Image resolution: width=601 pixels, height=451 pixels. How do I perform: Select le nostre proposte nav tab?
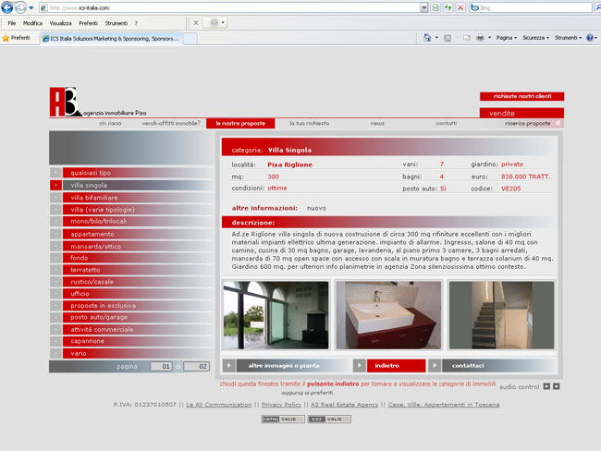[x=240, y=124]
